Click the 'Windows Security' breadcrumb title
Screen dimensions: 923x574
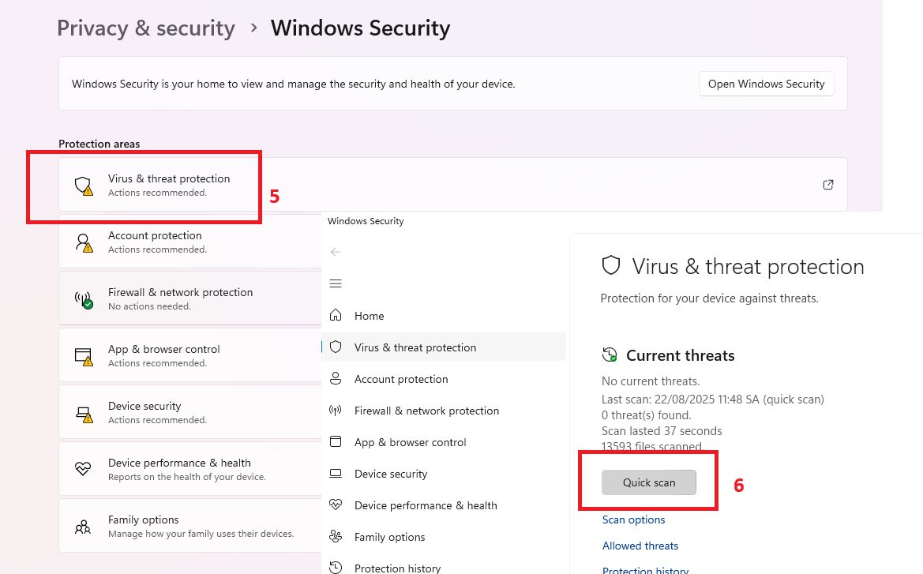[x=360, y=28]
